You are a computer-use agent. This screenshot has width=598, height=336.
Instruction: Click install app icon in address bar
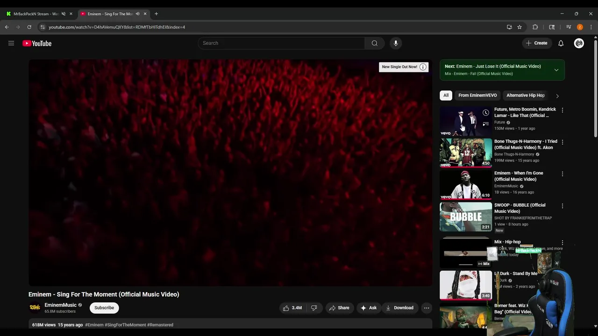pyautogui.click(x=509, y=27)
